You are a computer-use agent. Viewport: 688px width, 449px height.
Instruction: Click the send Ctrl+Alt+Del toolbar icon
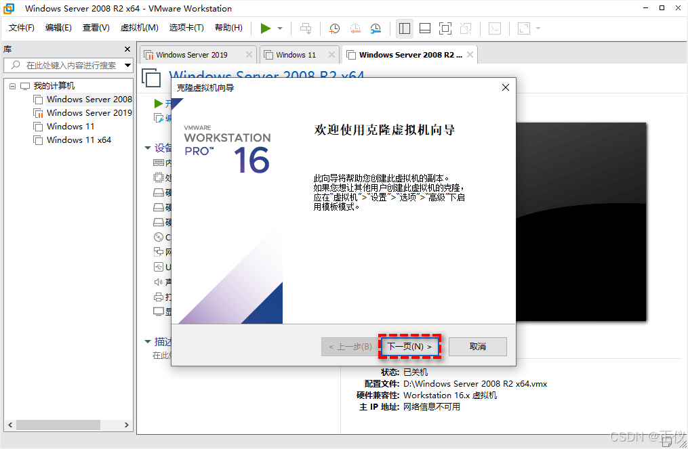[x=306, y=28]
